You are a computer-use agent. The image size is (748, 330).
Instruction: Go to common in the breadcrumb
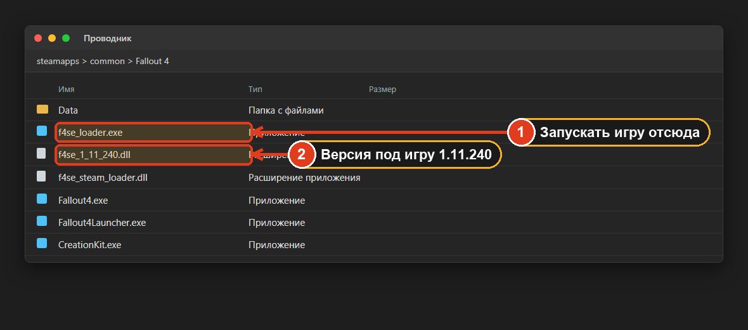(107, 61)
